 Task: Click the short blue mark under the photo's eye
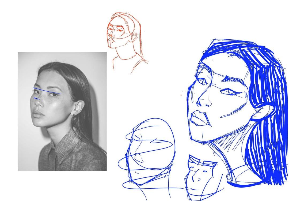tap(37, 99)
